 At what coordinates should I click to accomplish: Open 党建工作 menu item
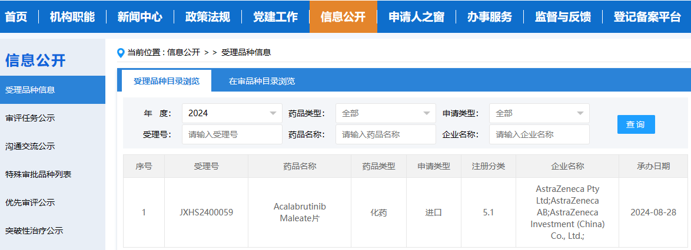point(275,17)
